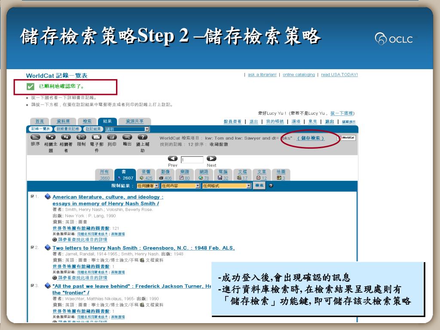Open All the past we leave behind title
The width and height of the screenshot is (440, 330).
coord(132,289)
